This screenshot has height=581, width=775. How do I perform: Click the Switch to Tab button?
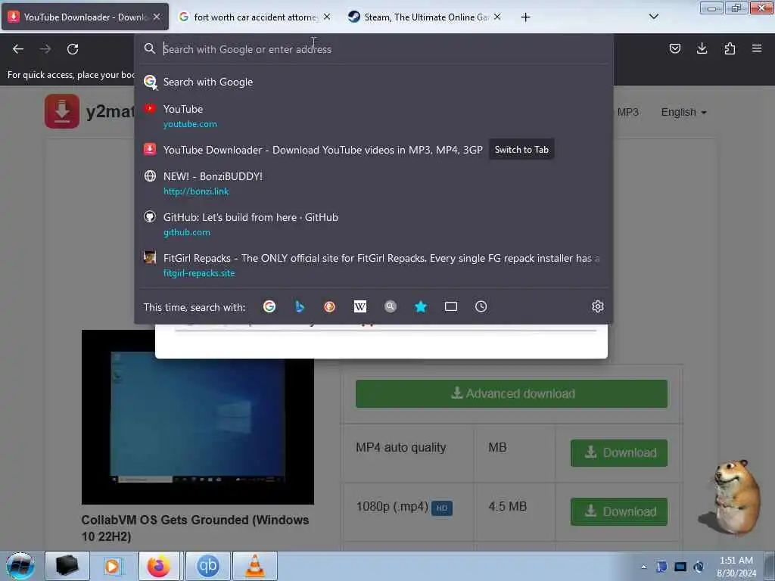(x=521, y=150)
